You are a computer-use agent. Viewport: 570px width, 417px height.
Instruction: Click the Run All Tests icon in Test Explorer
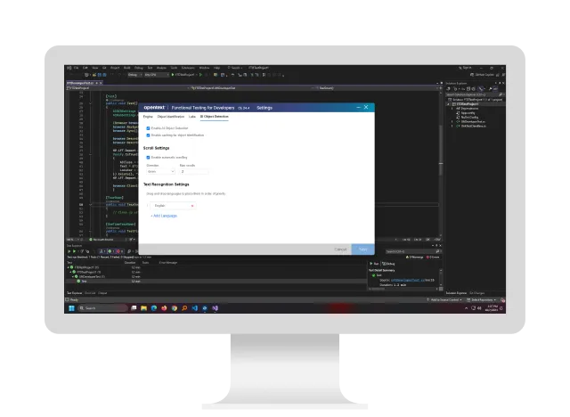tap(69, 251)
